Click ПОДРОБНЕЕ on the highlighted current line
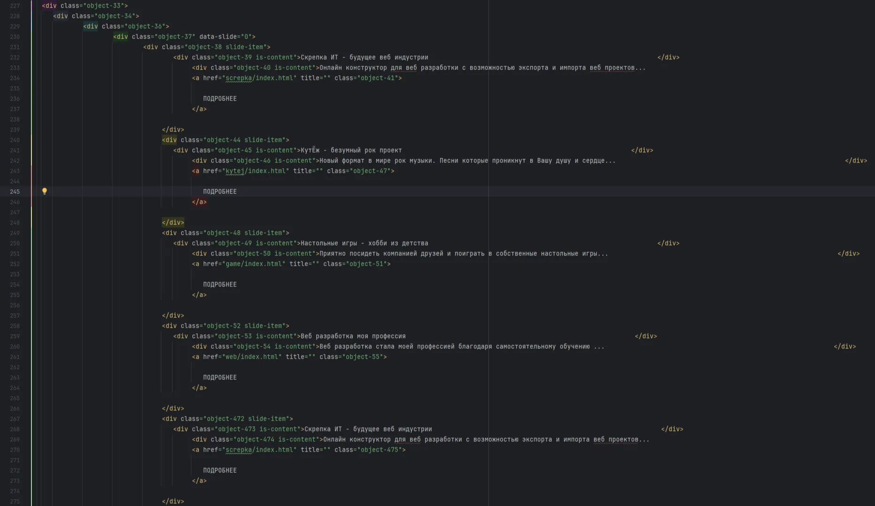Viewport: 875px width, 506px height. click(x=220, y=192)
